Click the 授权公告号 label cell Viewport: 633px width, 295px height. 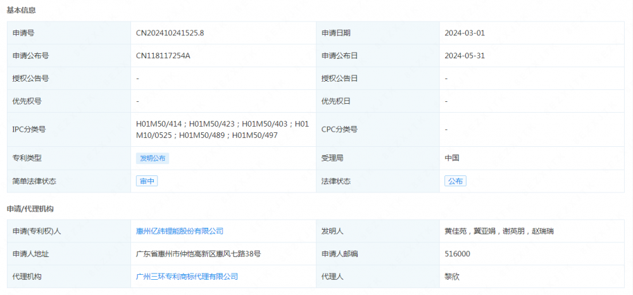[69, 78]
